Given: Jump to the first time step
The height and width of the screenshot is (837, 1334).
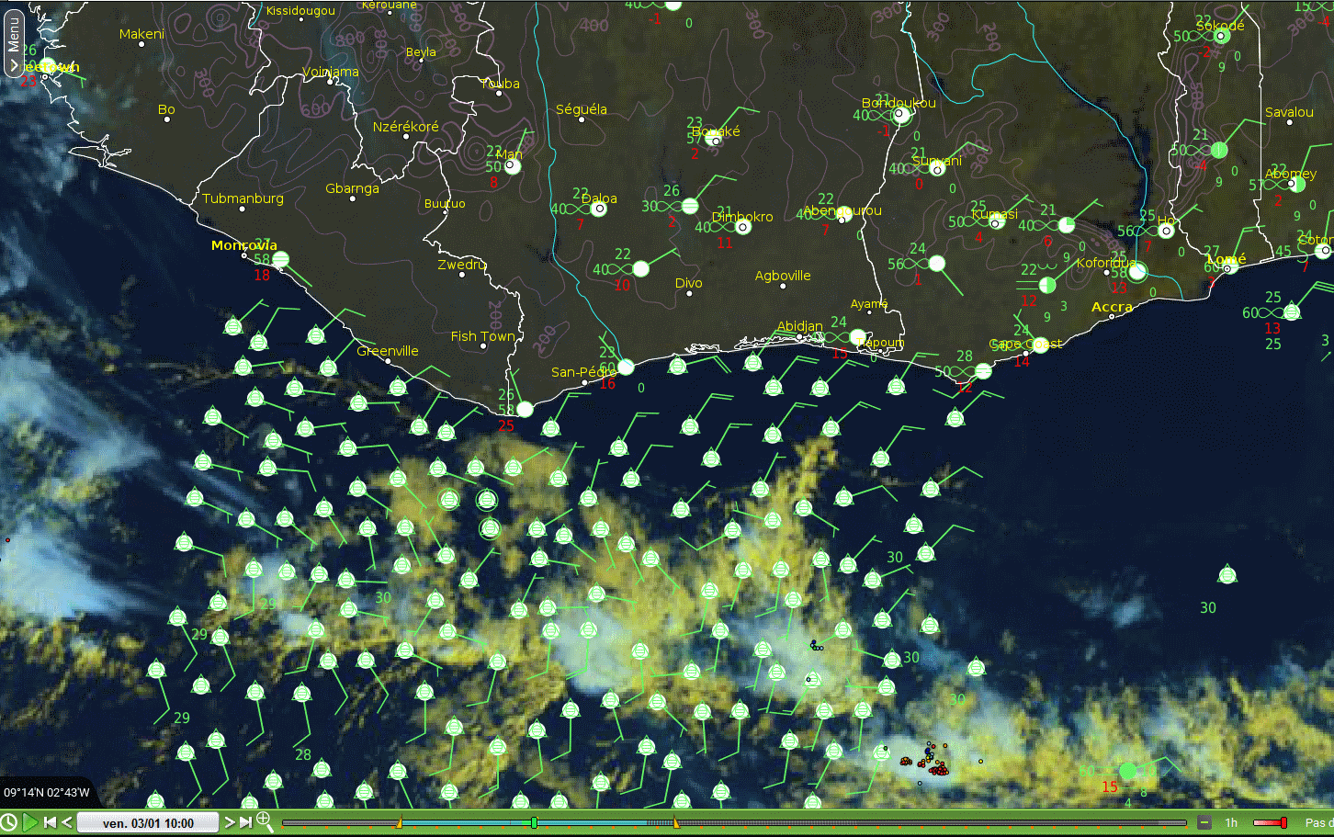Looking at the screenshot, I should pos(51,822).
